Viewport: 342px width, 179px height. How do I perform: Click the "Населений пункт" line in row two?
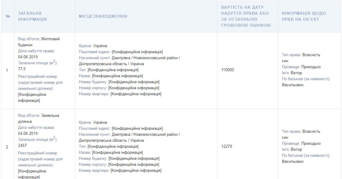[x=129, y=134]
